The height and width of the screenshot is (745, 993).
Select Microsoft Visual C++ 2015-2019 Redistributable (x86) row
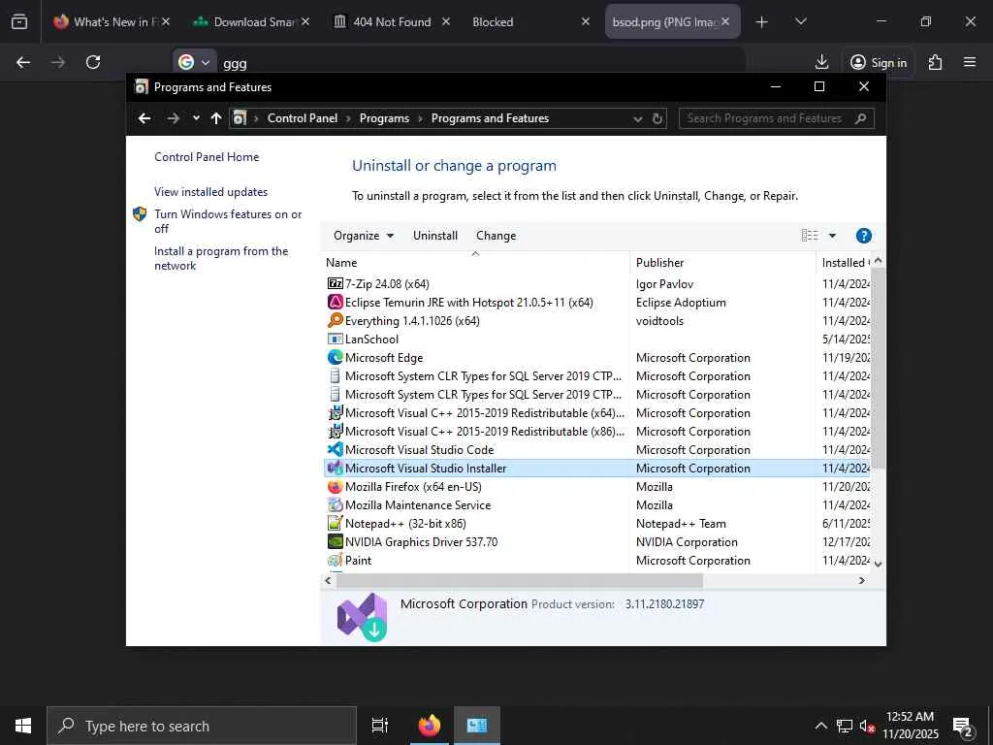[596, 432]
